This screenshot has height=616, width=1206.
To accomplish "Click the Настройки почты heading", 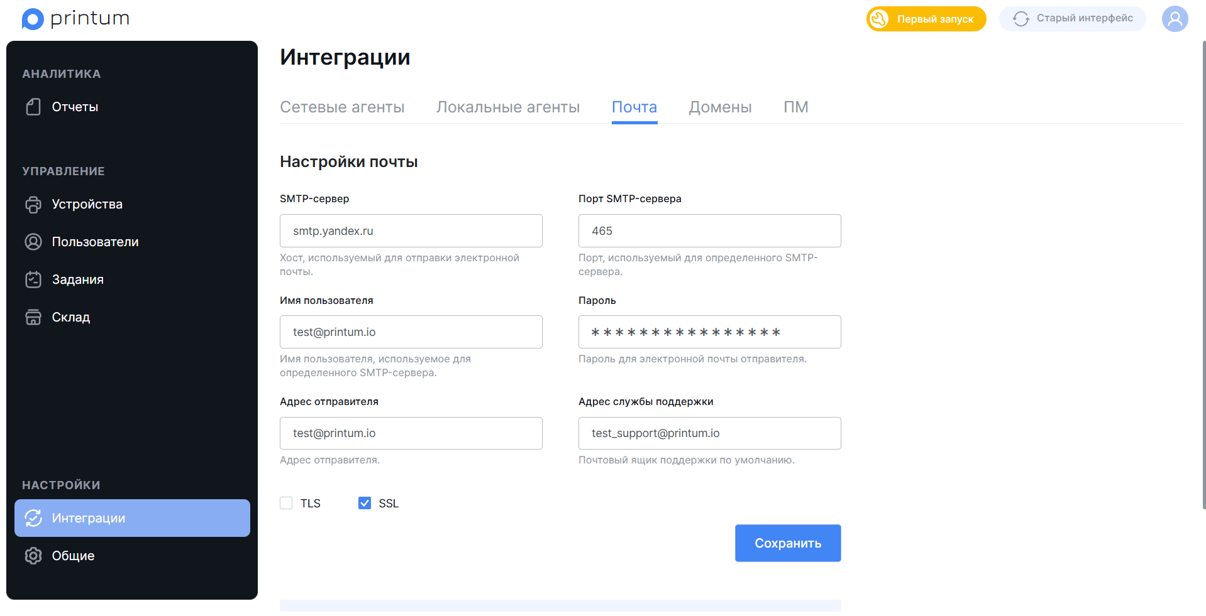I will point(349,161).
